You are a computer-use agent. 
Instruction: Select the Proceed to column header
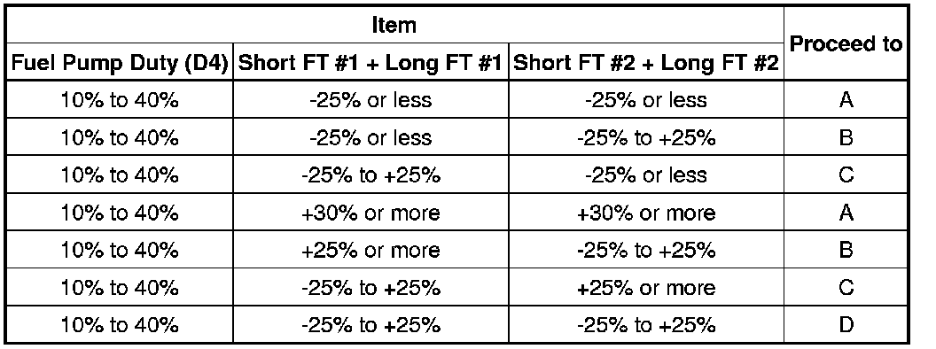[x=846, y=44]
